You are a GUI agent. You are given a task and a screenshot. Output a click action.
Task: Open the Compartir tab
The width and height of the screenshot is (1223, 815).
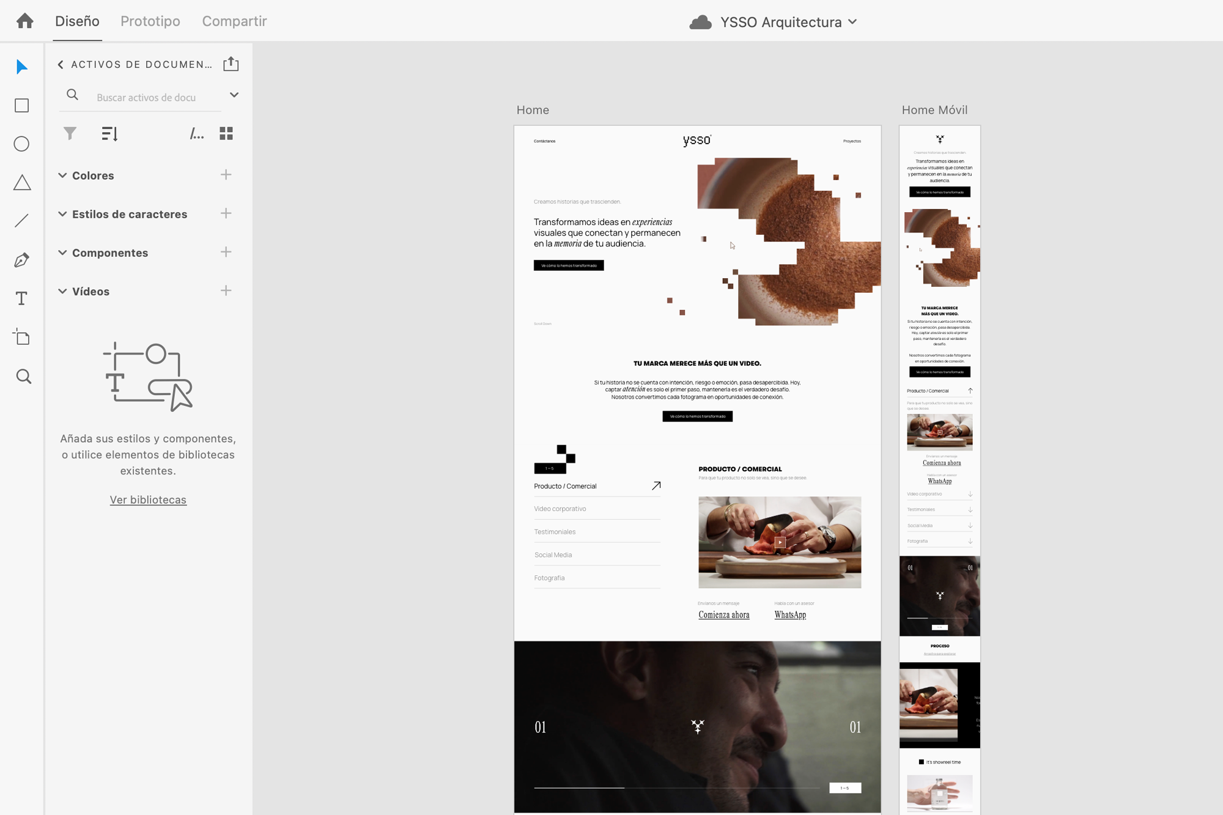(x=234, y=21)
